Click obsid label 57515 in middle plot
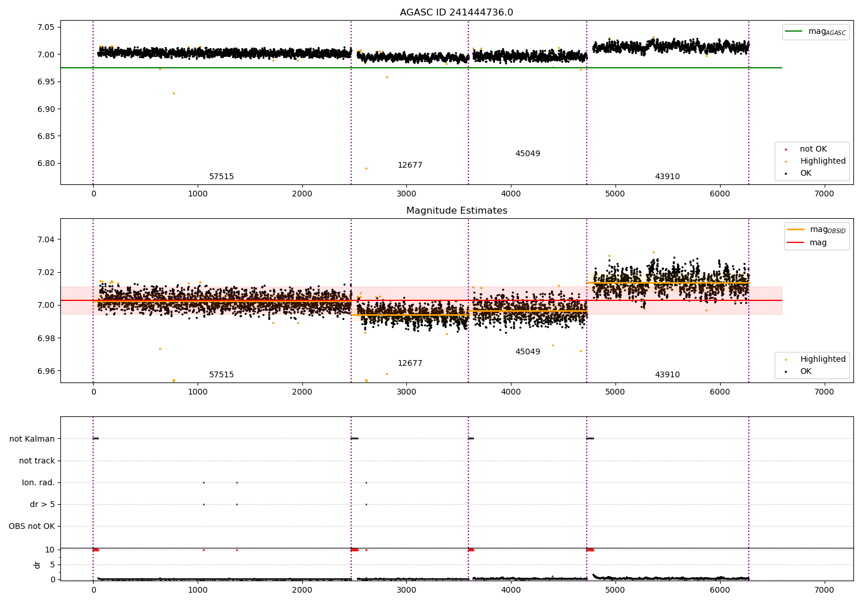This screenshot has width=862, height=603. [x=221, y=375]
